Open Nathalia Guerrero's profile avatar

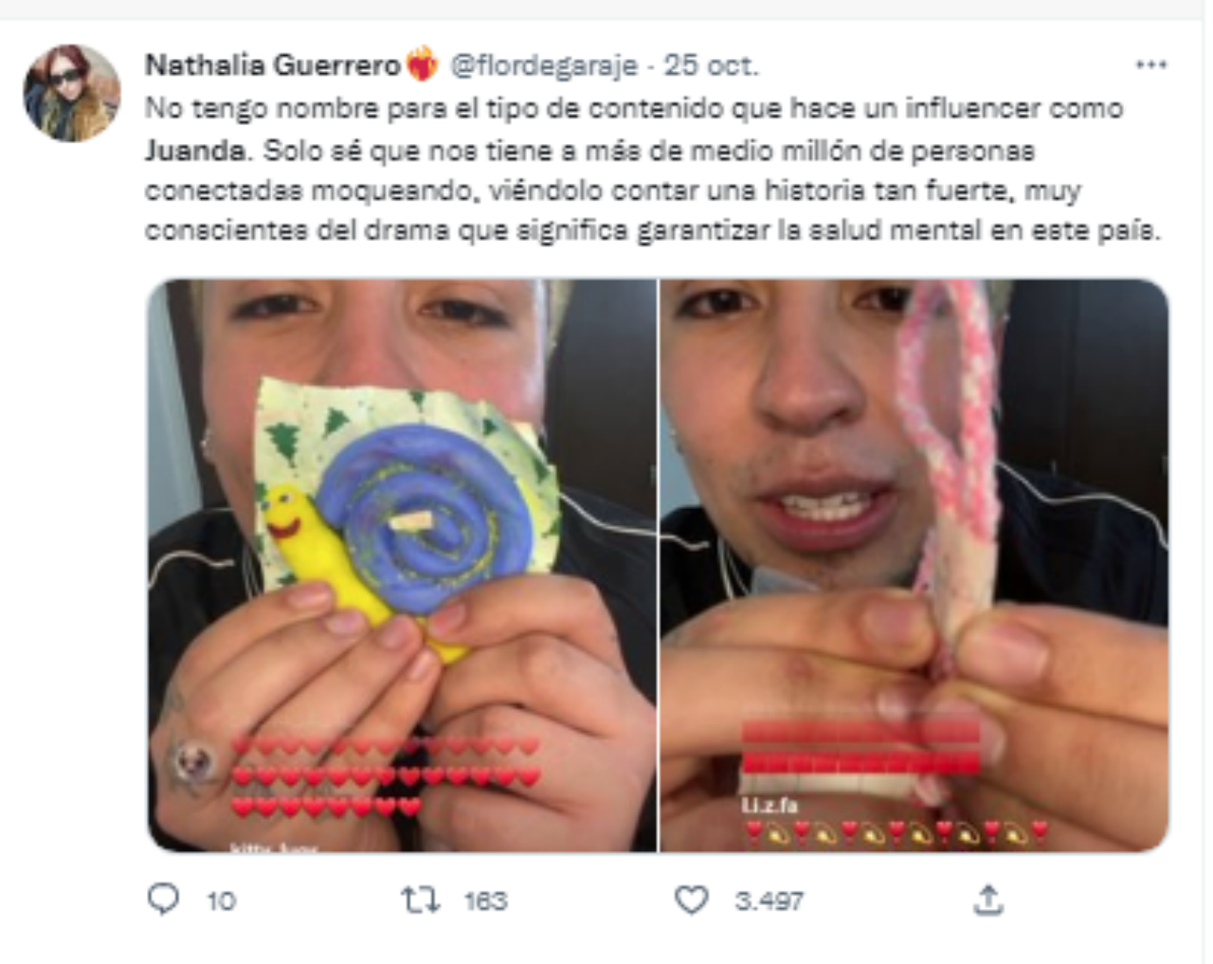72,93
